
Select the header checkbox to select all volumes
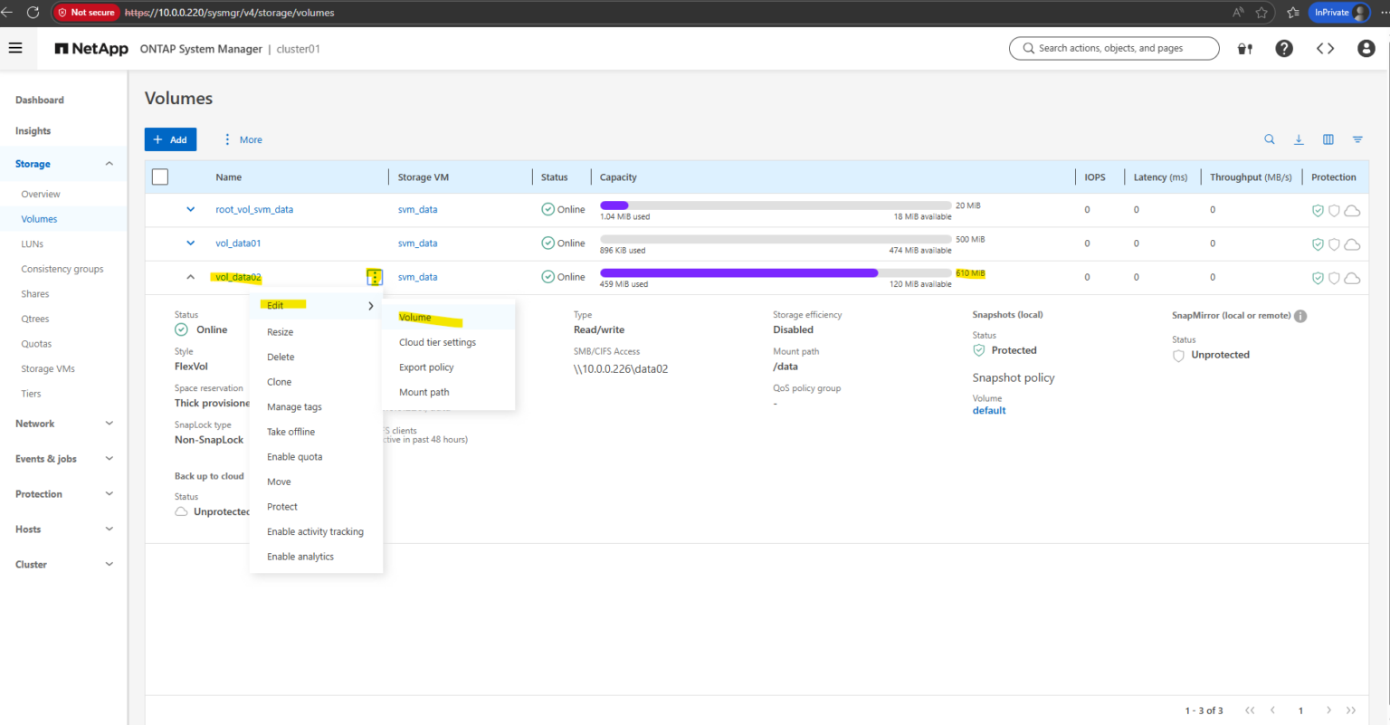pyautogui.click(x=160, y=176)
